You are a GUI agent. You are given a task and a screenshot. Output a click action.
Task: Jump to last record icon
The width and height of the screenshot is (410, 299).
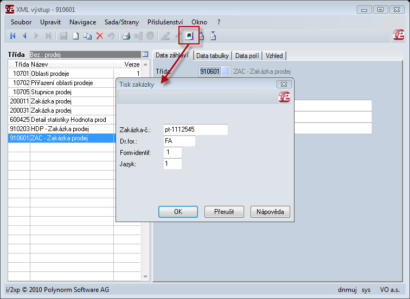click(x=48, y=36)
